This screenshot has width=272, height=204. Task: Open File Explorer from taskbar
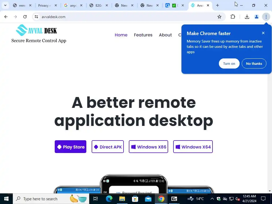[x=122, y=199]
